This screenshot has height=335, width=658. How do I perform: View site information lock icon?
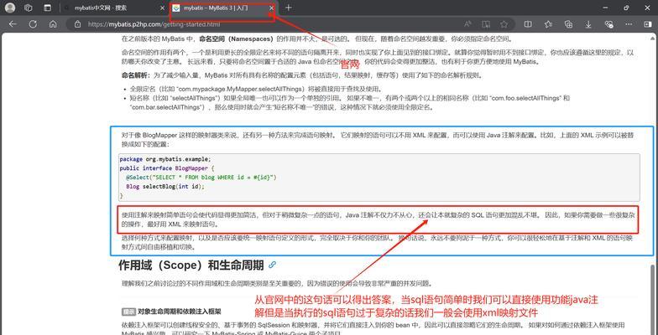click(x=77, y=24)
